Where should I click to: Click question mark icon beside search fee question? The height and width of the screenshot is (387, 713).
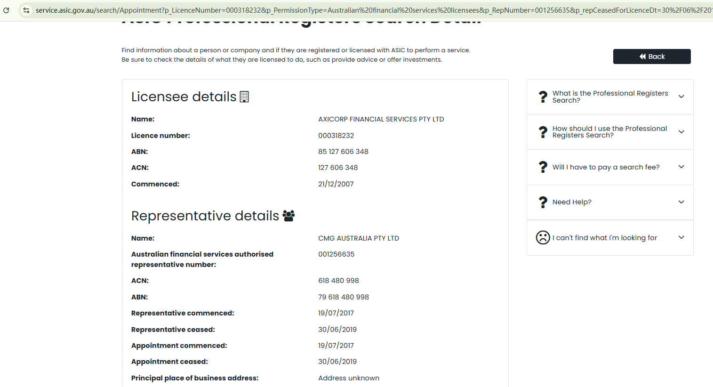(543, 167)
